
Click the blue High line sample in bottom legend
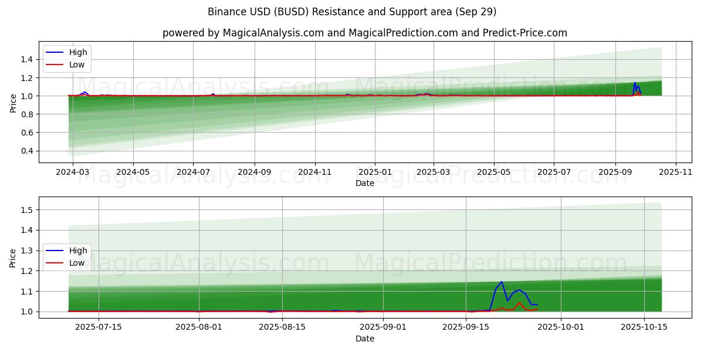point(56,251)
